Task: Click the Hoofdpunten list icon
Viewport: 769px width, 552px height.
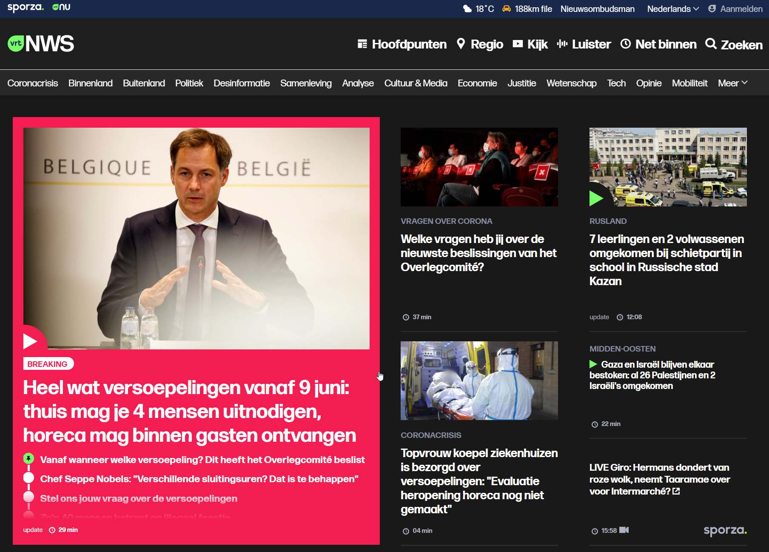Action: (362, 44)
